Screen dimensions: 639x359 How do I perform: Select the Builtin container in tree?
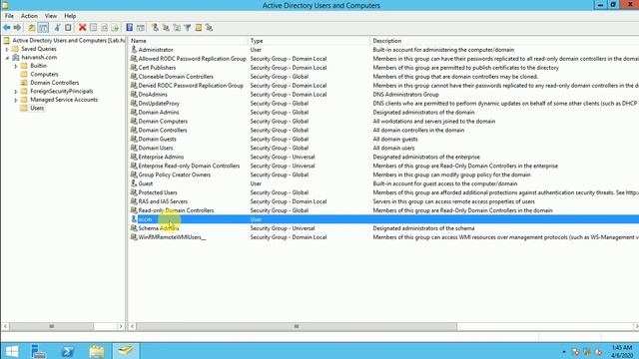(38, 66)
